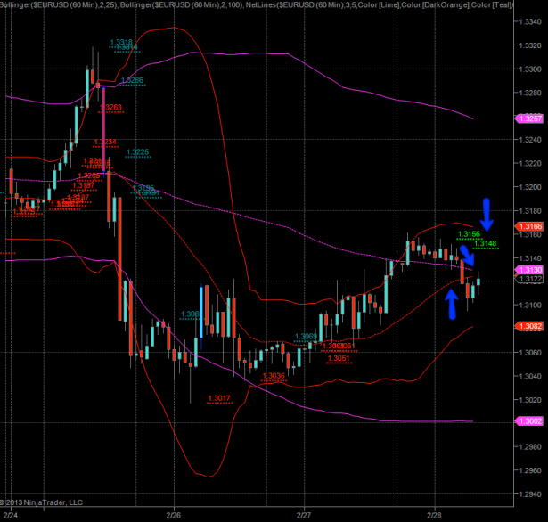Click the red 1.3263 net line label
The image size is (548, 522).
[x=110, y=108]
